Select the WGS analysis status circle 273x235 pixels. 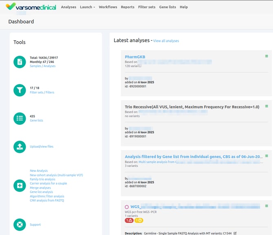tap(127, 207)
